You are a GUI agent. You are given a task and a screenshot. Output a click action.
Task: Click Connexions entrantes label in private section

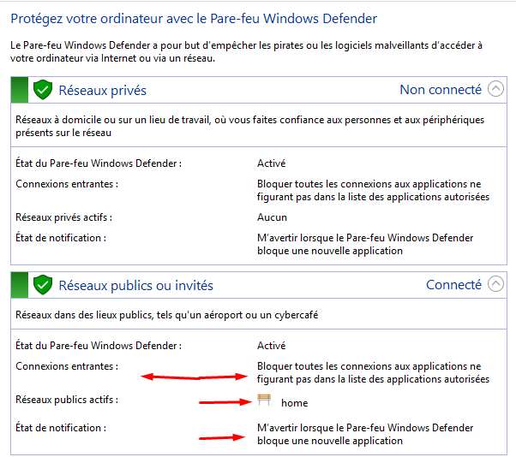pos(67,184)
